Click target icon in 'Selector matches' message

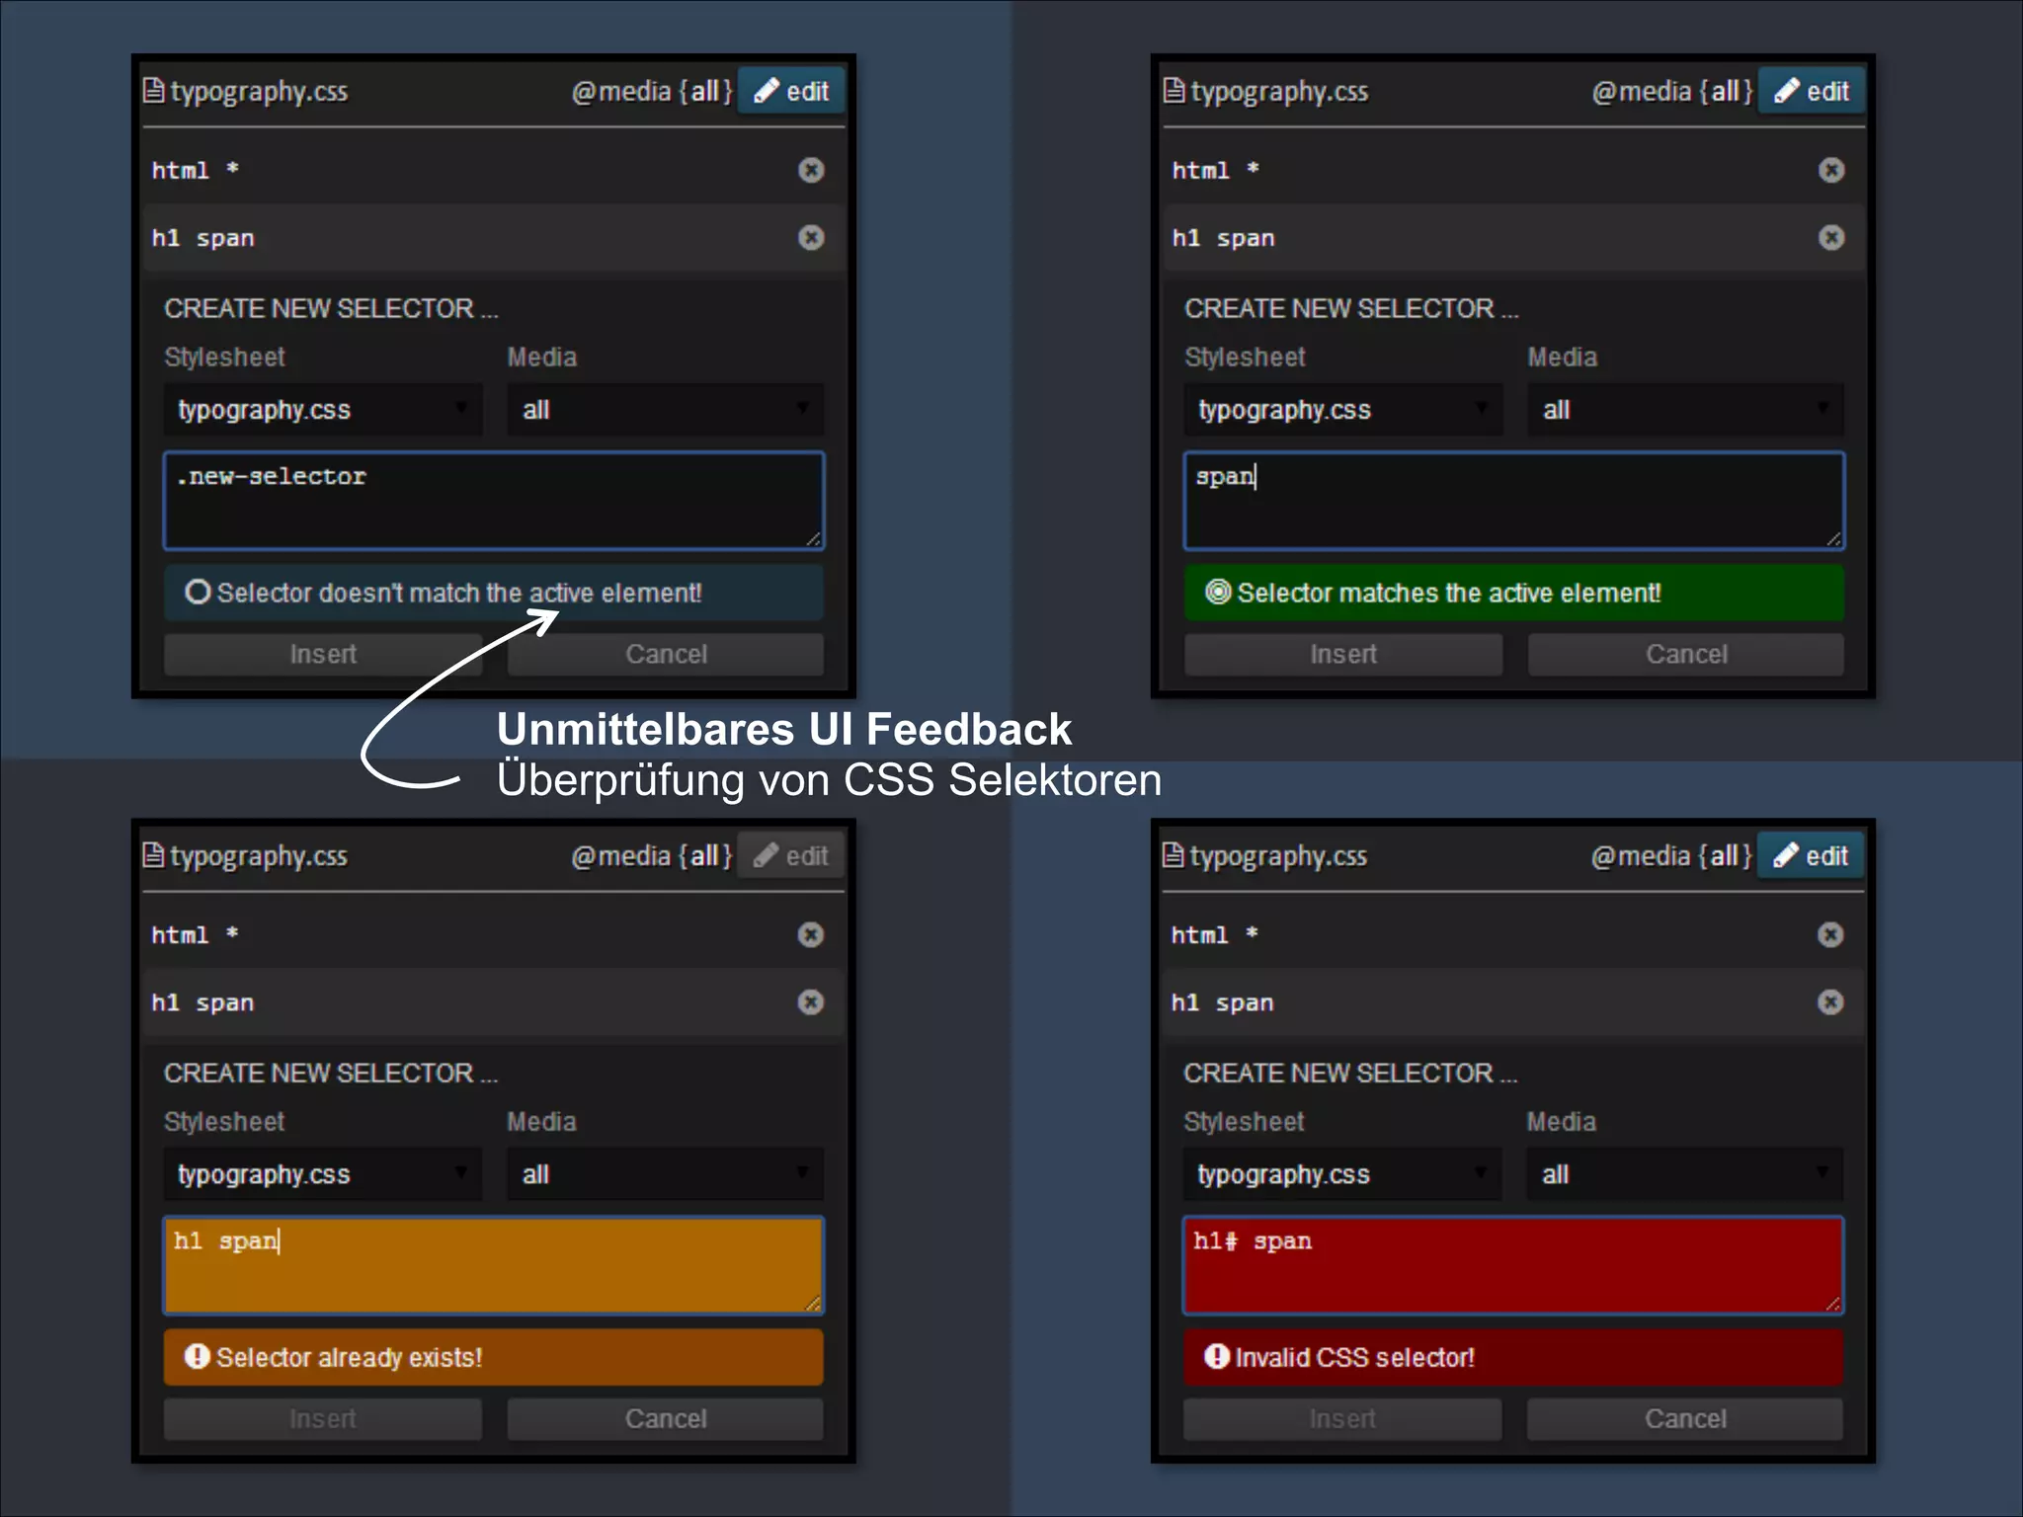click(1218, 592)
